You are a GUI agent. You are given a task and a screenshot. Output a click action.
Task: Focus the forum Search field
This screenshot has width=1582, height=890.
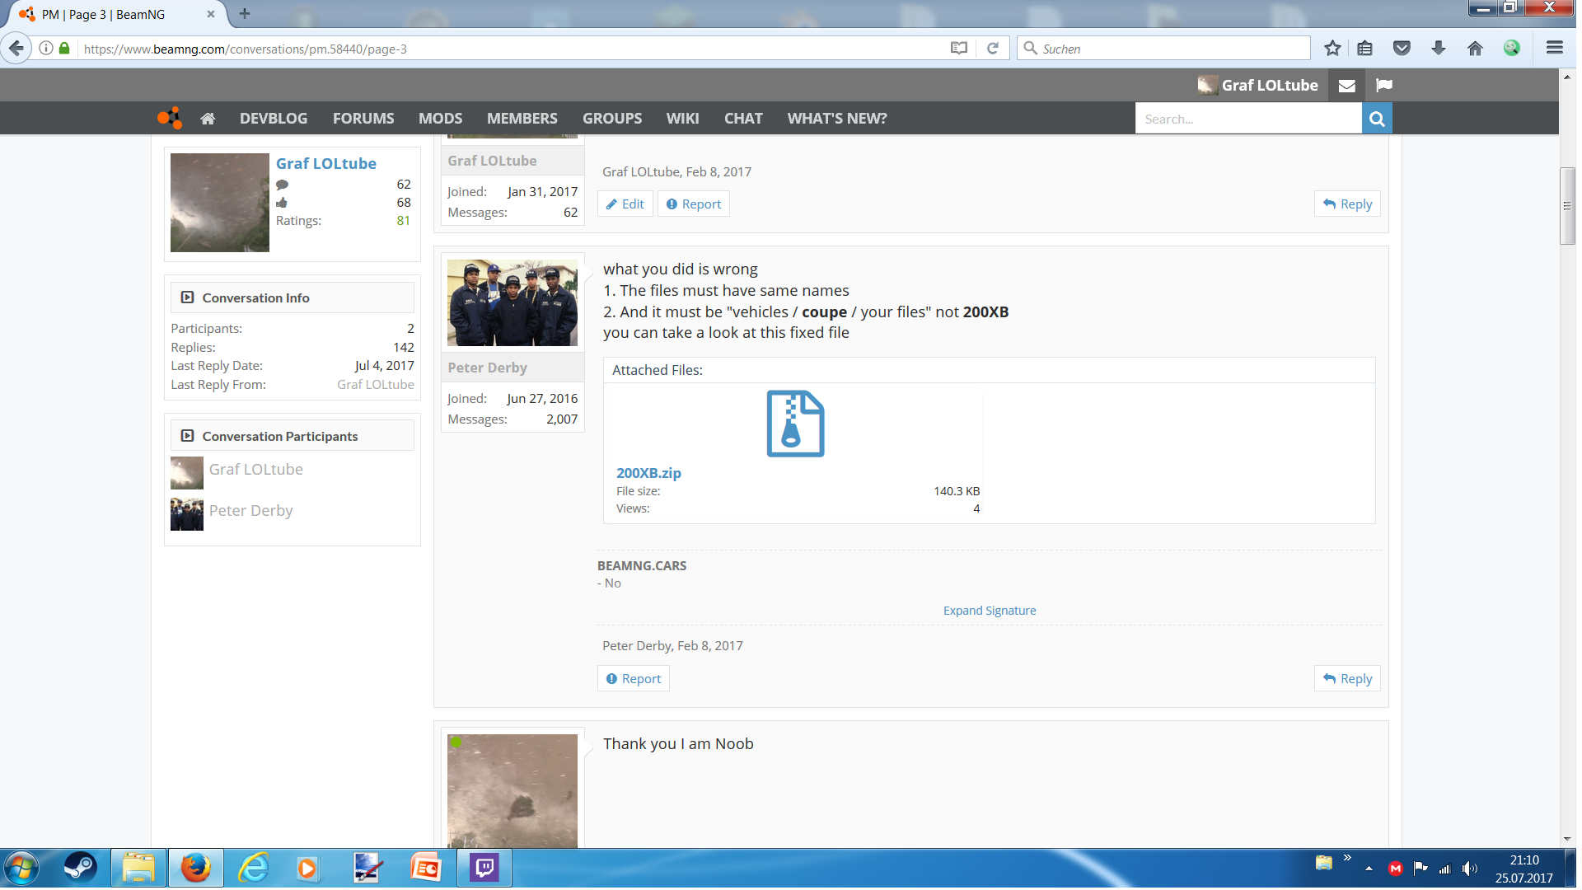(1247, 119)
